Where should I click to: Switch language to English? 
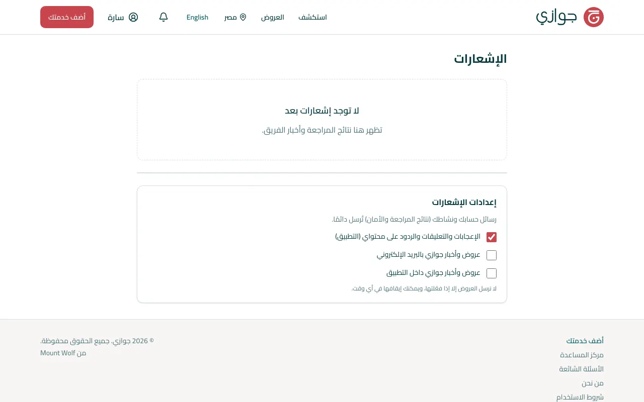click(x=197, y=17)
